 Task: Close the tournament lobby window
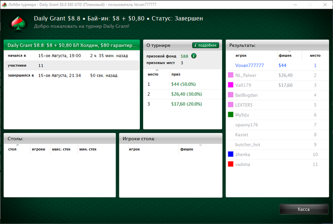[x=325, y=4]
